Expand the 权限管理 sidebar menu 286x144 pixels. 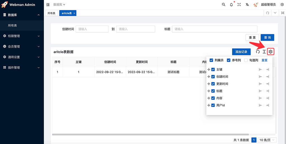click(x=22, y=36)
